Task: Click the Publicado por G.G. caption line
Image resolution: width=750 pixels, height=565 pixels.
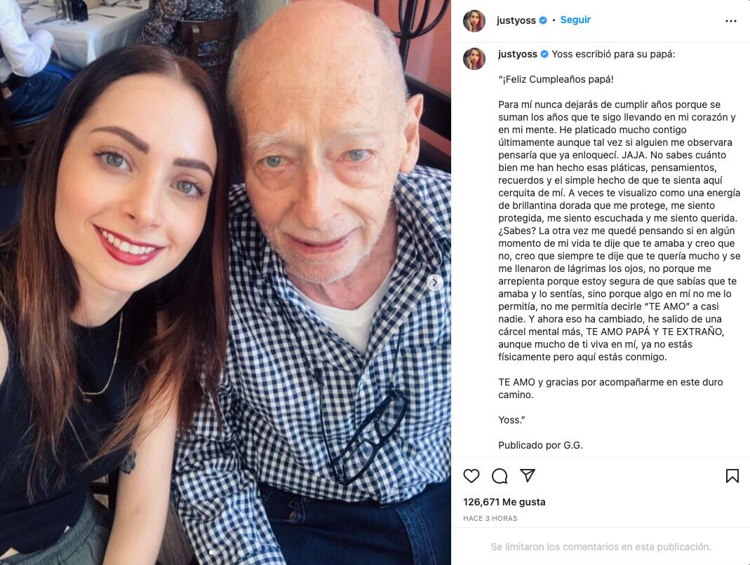Action: (540, 445)
